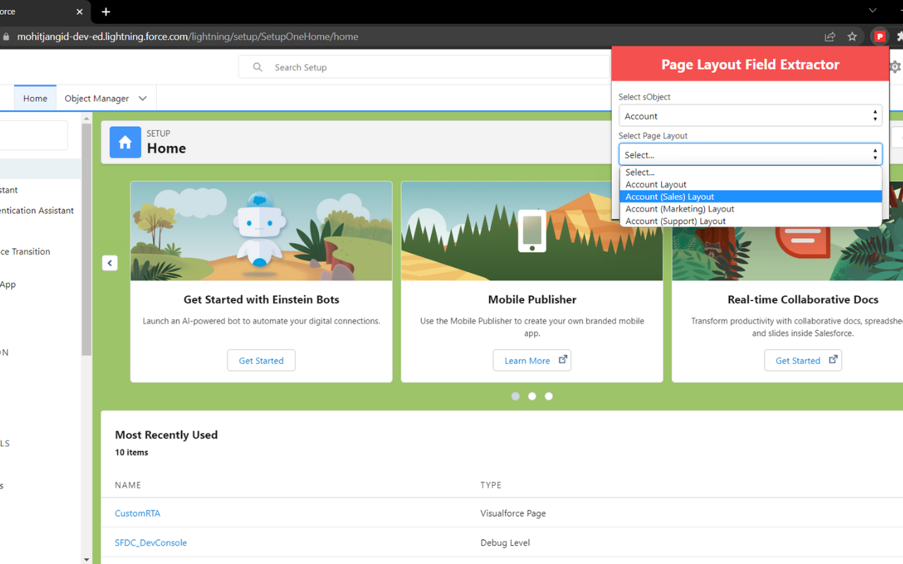
Task: Click the Get Started with Einstein Bots title
Action: (261, 300)
